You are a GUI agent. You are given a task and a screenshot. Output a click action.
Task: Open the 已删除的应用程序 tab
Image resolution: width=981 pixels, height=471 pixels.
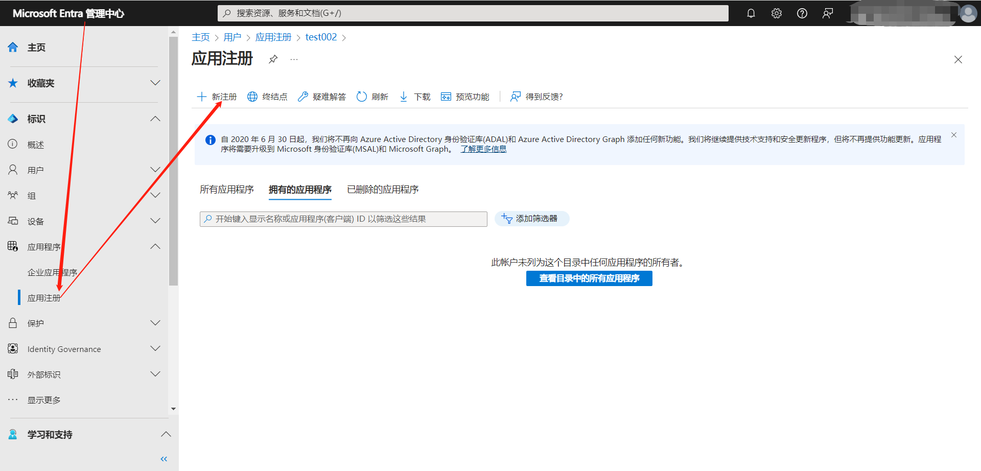coord(382,189)
